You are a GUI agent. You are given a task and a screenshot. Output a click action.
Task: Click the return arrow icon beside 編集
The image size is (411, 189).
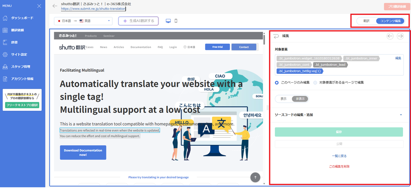tap(276, 36)
